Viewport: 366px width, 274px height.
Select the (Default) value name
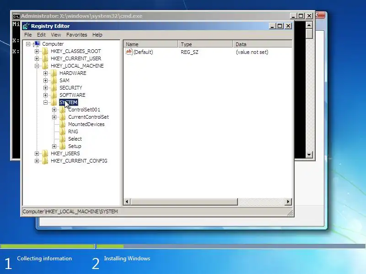[x=143, y=52]
